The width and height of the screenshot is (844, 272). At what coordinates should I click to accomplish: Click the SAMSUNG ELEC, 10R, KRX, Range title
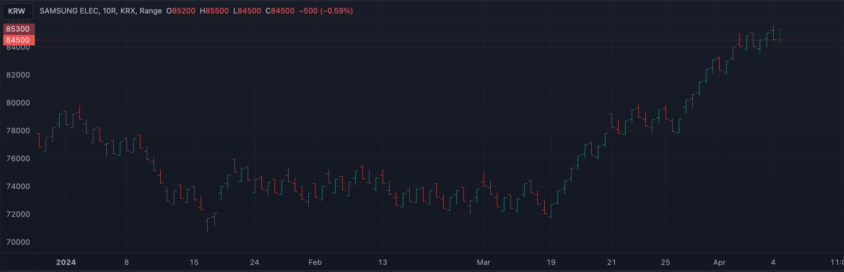[x=101, y=11]
